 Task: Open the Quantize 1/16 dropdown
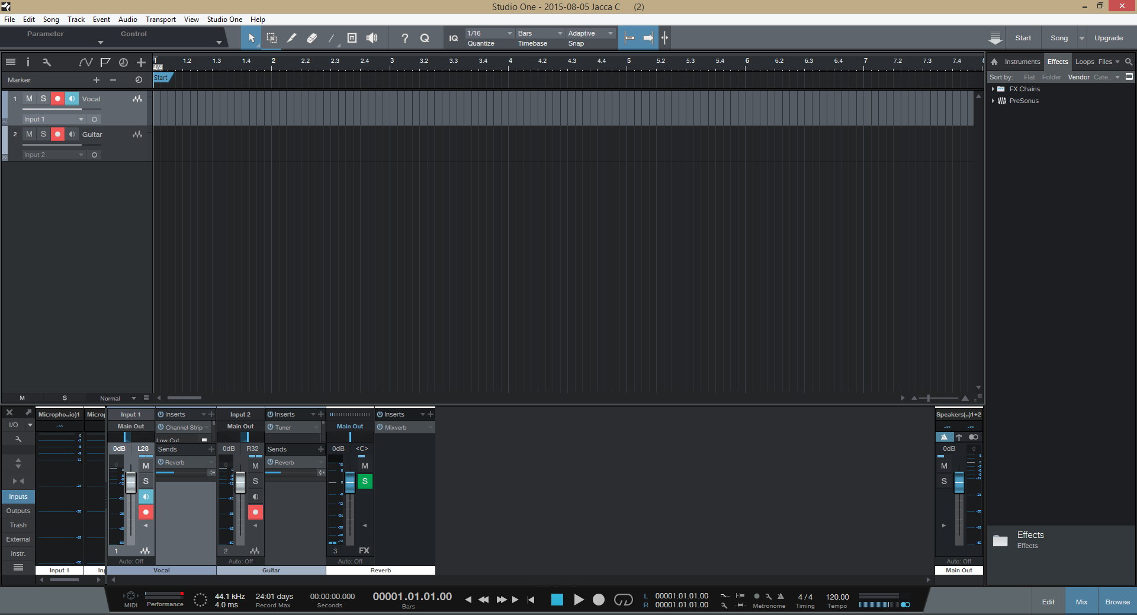(490, 33)
